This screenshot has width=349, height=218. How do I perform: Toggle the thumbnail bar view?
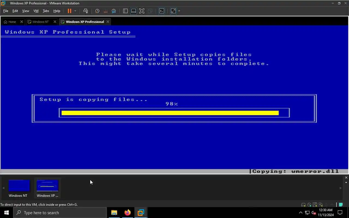pos(134,11)
